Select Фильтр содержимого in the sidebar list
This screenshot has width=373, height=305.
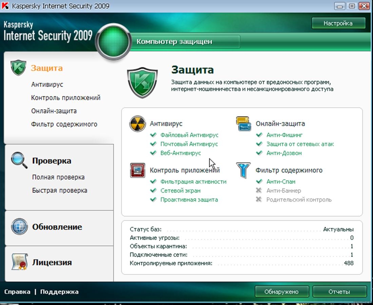pos(64,124)
